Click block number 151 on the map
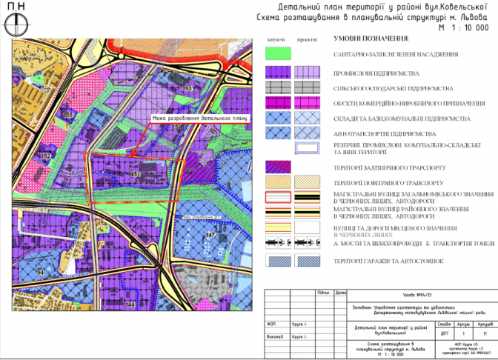This screenshot has width=498, height=360. point(135,174)
